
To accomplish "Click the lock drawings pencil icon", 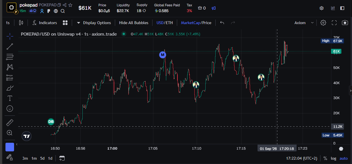I will (10, 157).
